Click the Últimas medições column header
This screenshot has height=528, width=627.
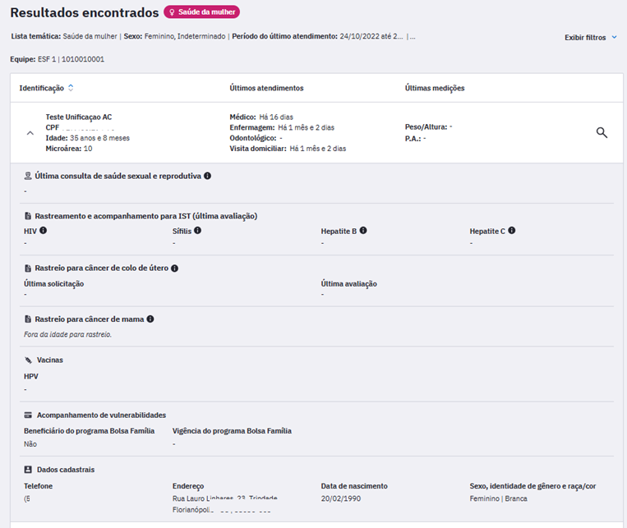435,88
